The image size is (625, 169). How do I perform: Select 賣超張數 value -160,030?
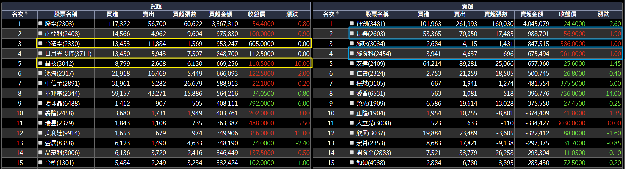501,24
